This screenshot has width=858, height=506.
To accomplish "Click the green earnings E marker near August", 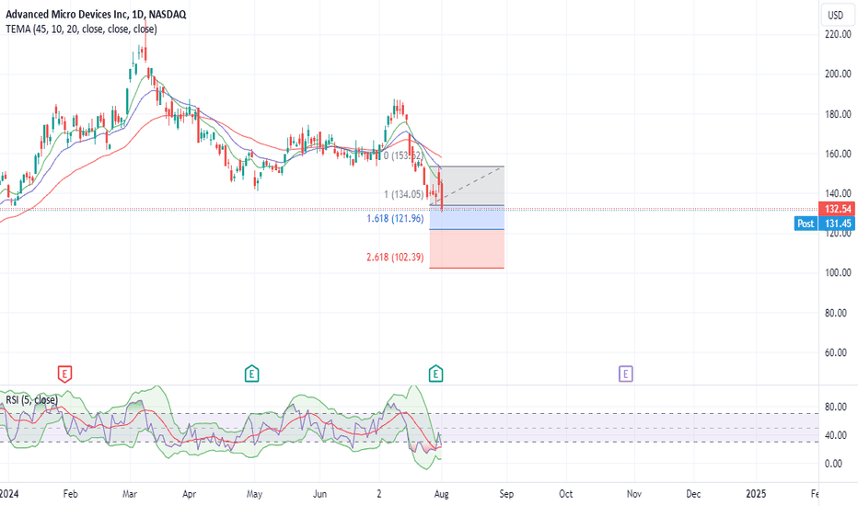I will coord(435,374).
